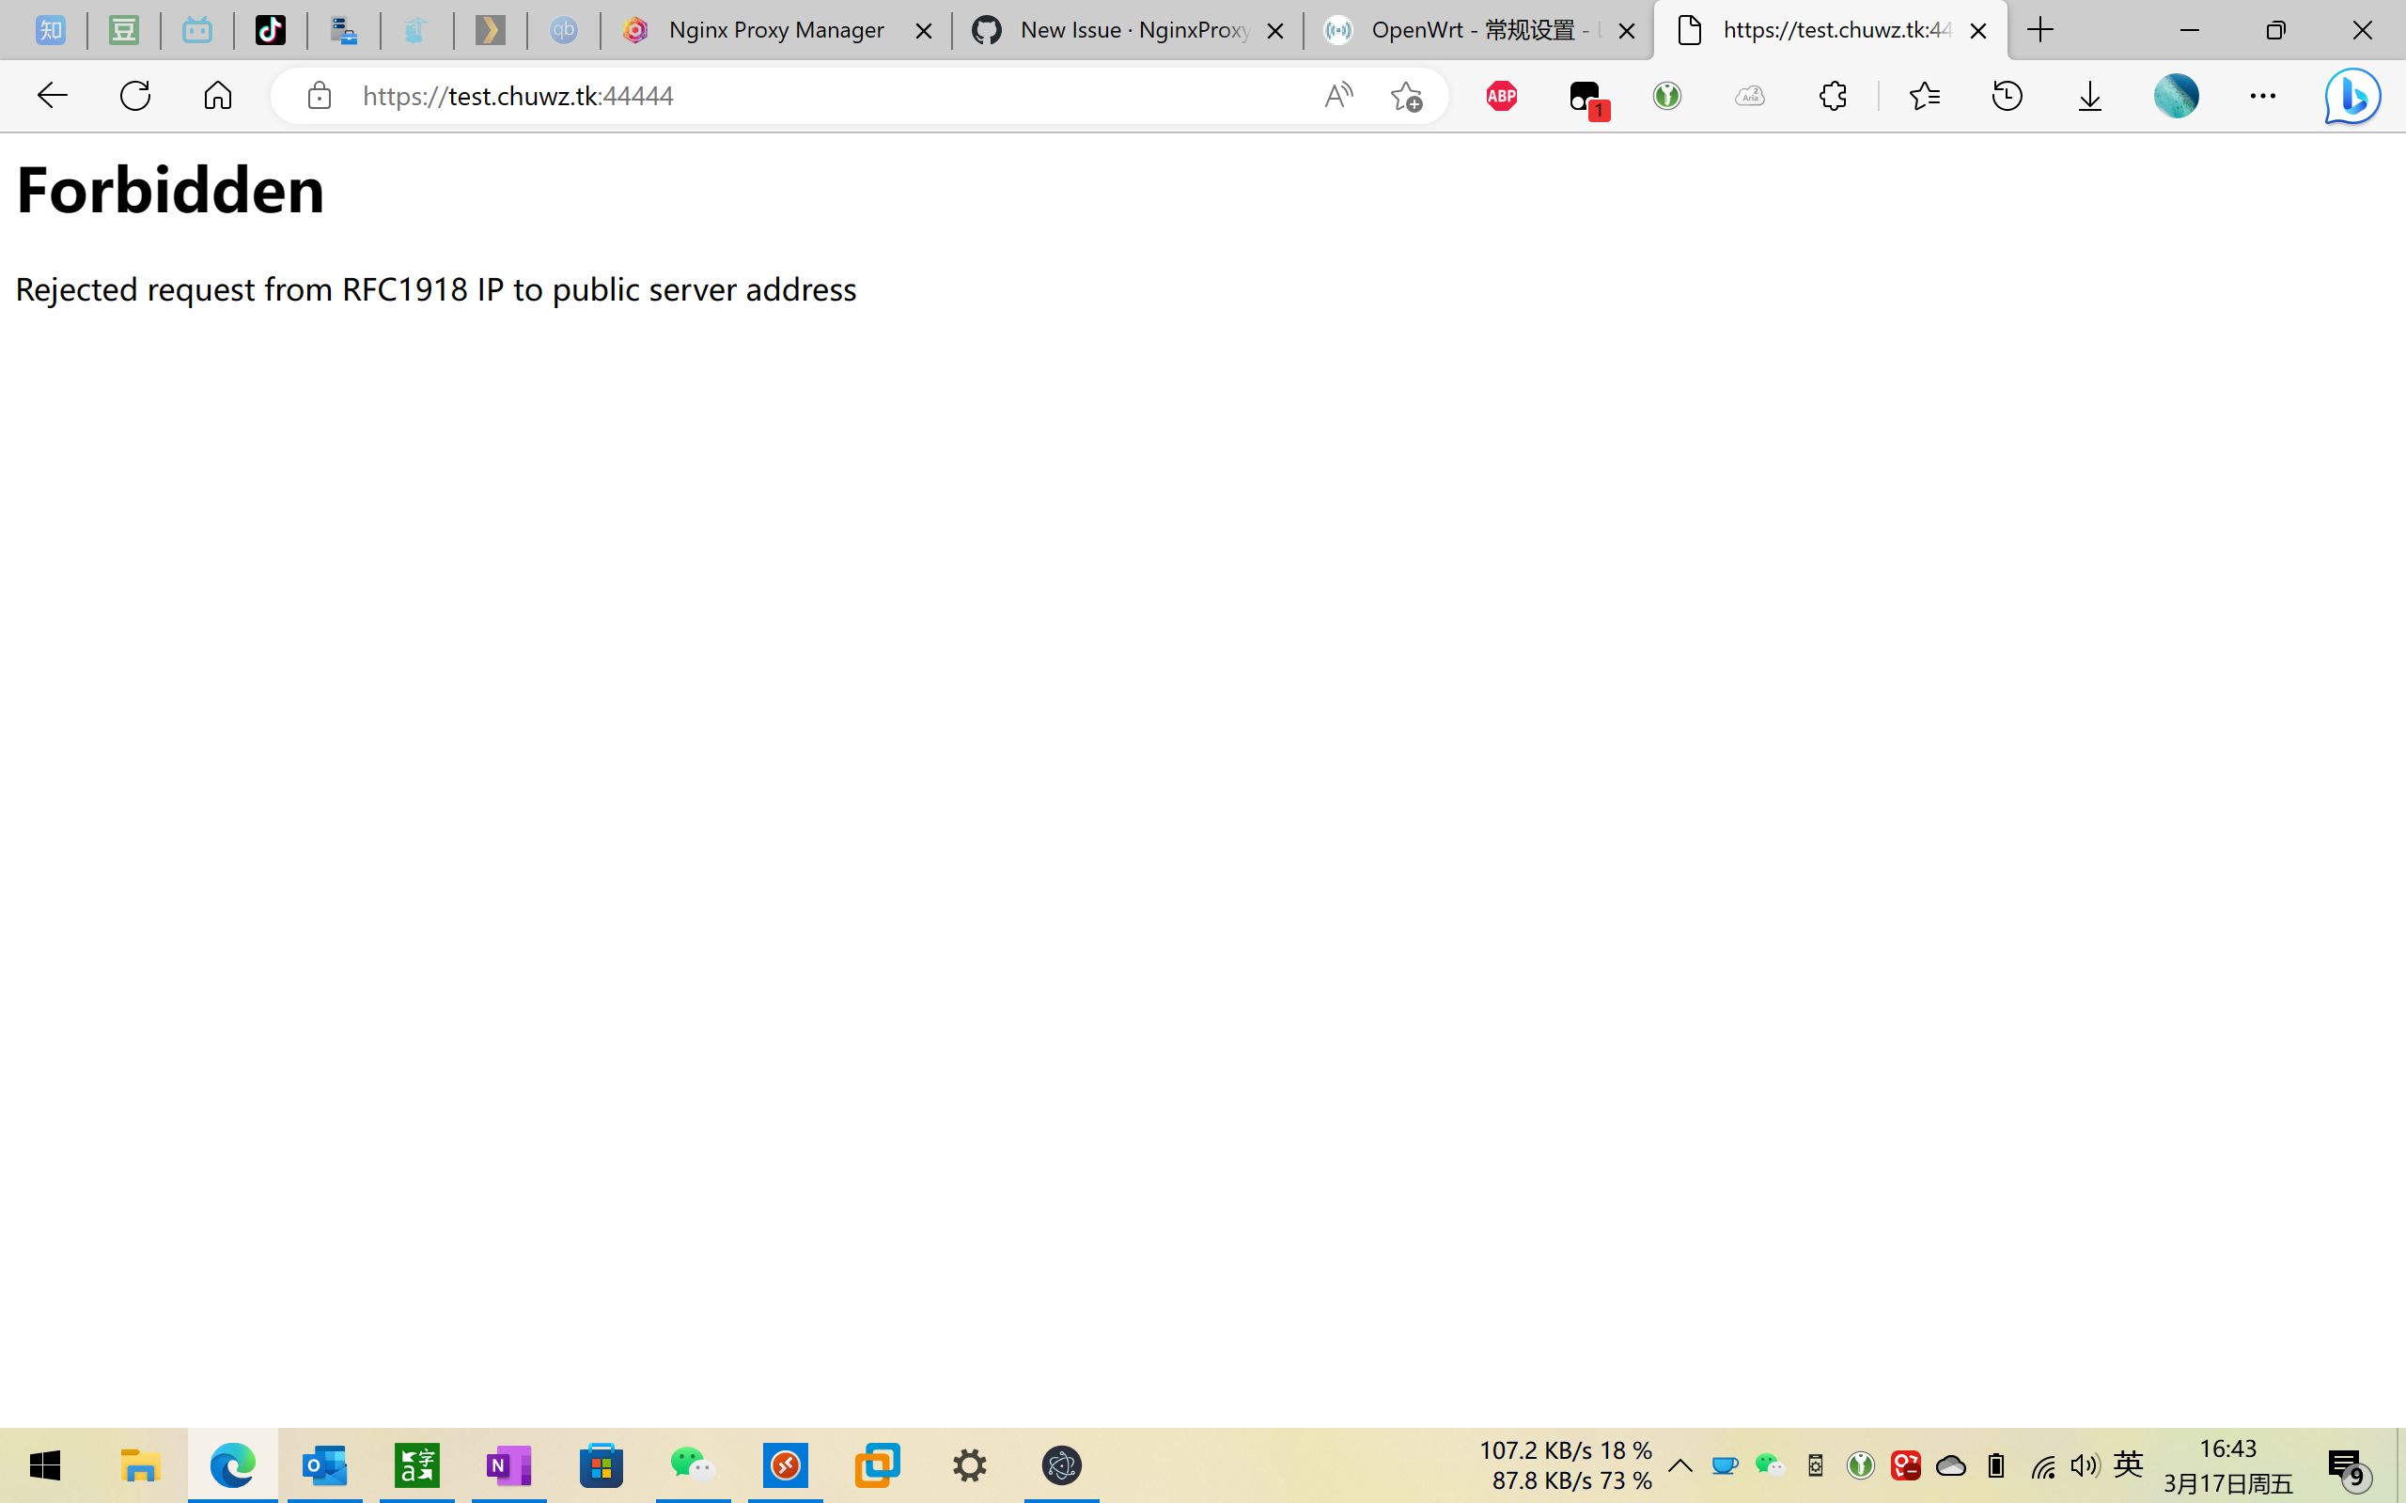Image resolution: width=2406 pixels, height=1503 pixels.
Task: Open the KeePass green key extension
Action: (1666, 96)
